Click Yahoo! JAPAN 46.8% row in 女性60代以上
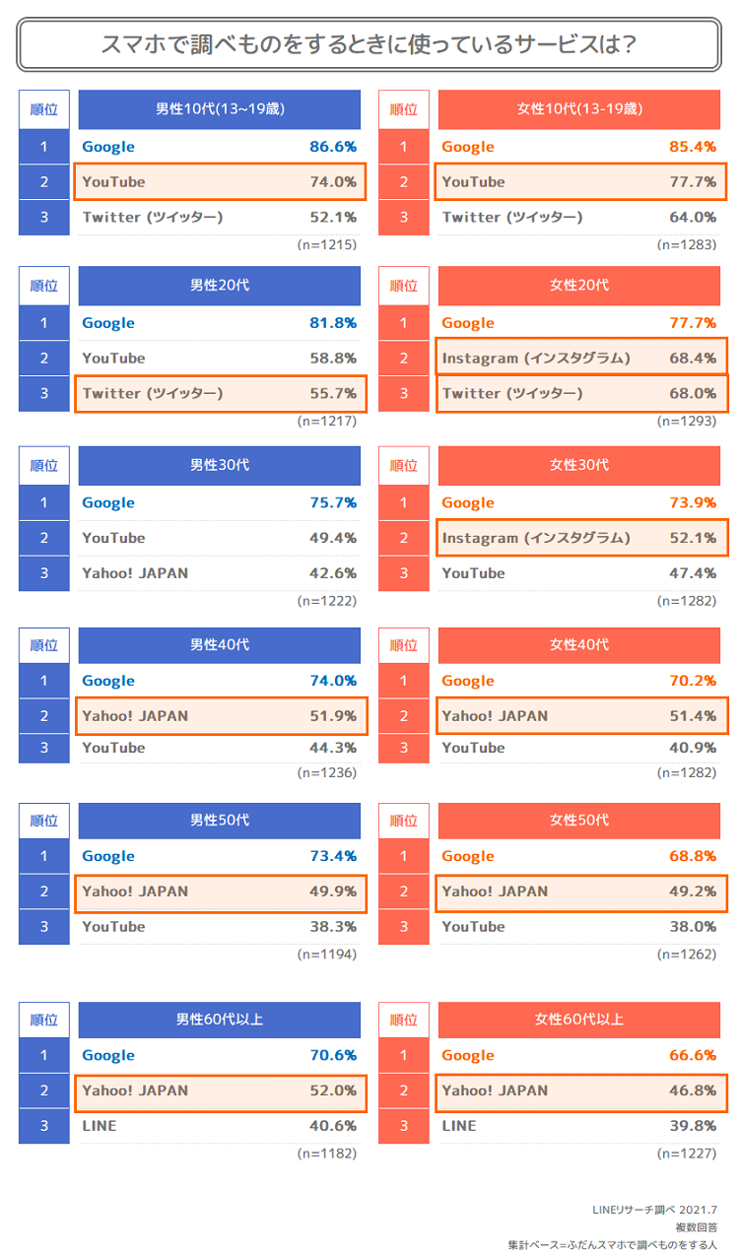The width and height of the screenshot is (739, 1255). (x=580, y=1090)
